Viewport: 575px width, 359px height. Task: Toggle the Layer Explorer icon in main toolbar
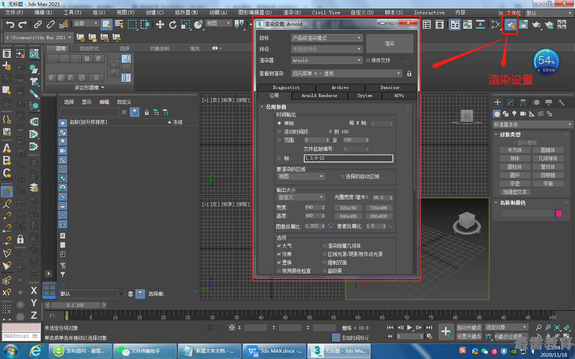[x=440, y=25]
